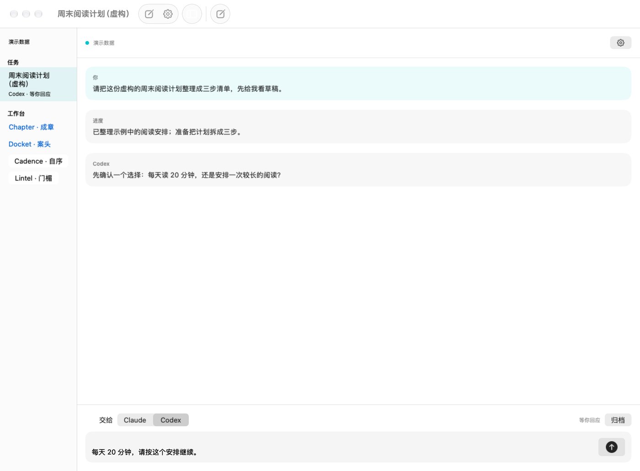Click the window title 周末阅读计划 (虚构)
This screenshot has height=471, width=640.
click(x=93, y=14)
